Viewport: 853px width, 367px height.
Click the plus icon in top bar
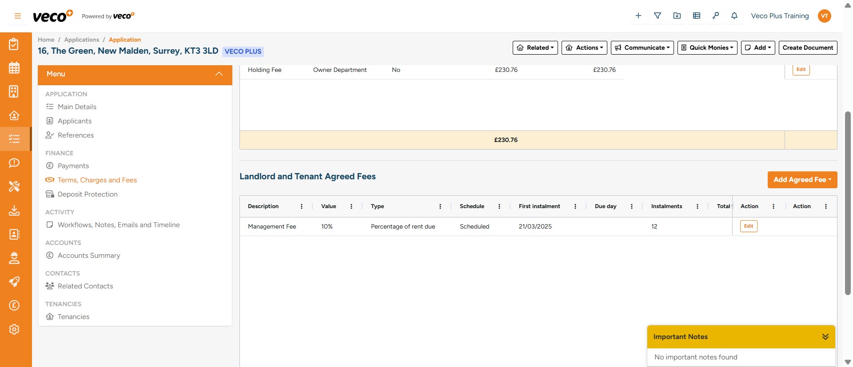638,16
